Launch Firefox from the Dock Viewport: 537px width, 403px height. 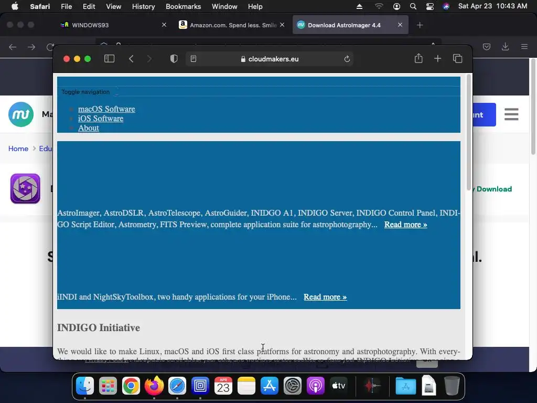click(x=154, y=386)
